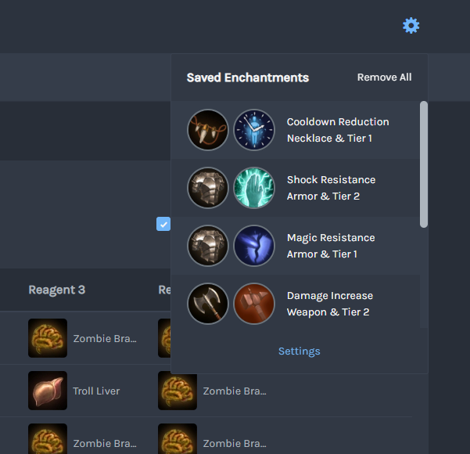Click the clock Cooldown Reduction enchantment icon

254,130
